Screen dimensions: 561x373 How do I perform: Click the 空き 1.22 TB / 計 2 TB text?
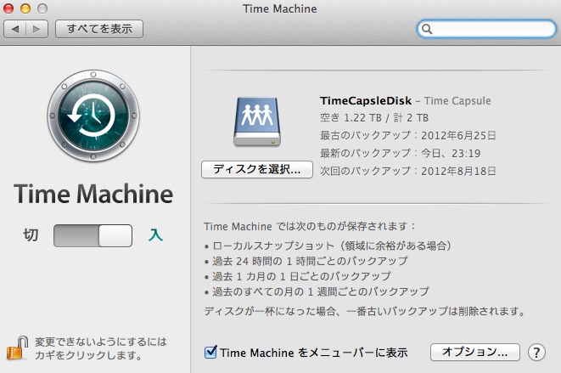374,118
